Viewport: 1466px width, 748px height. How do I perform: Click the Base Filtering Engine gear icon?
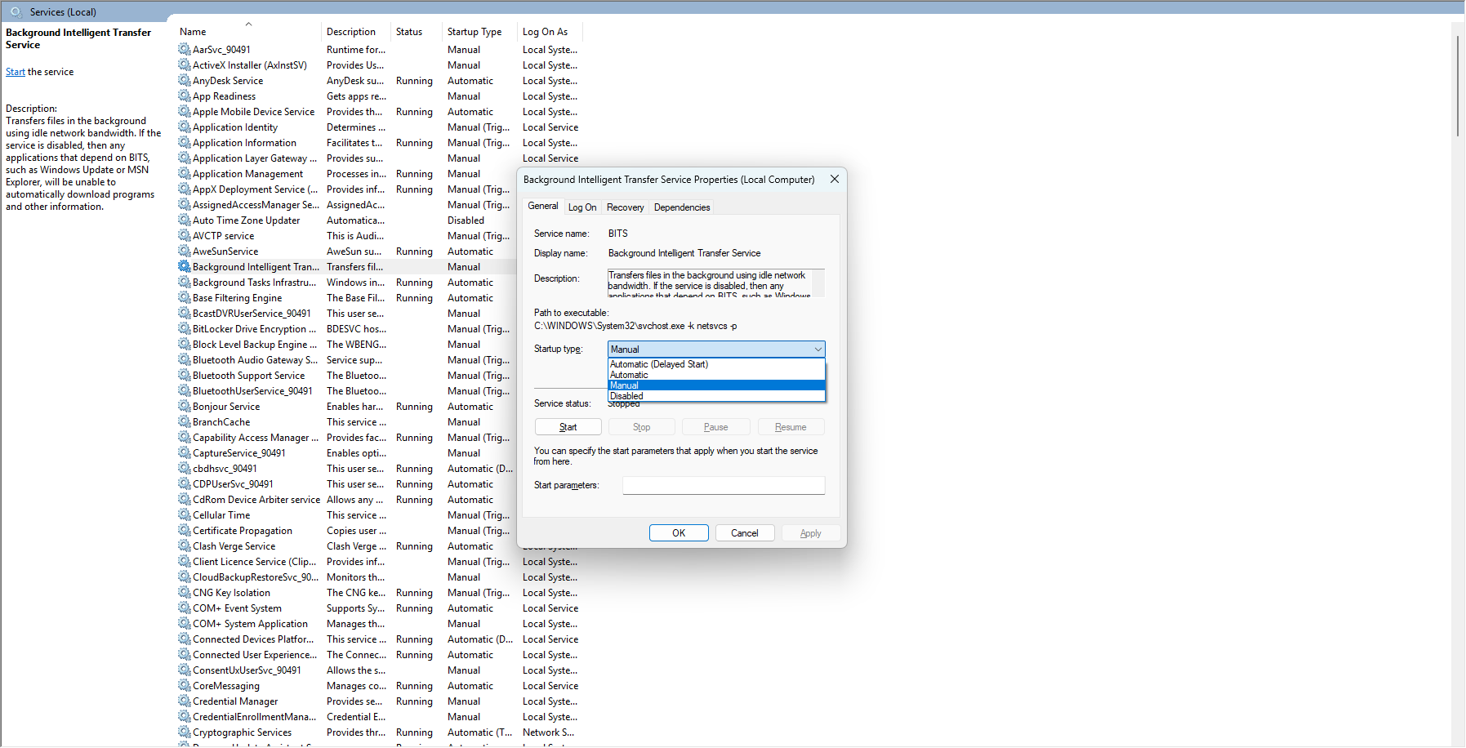tap(184, 298)
